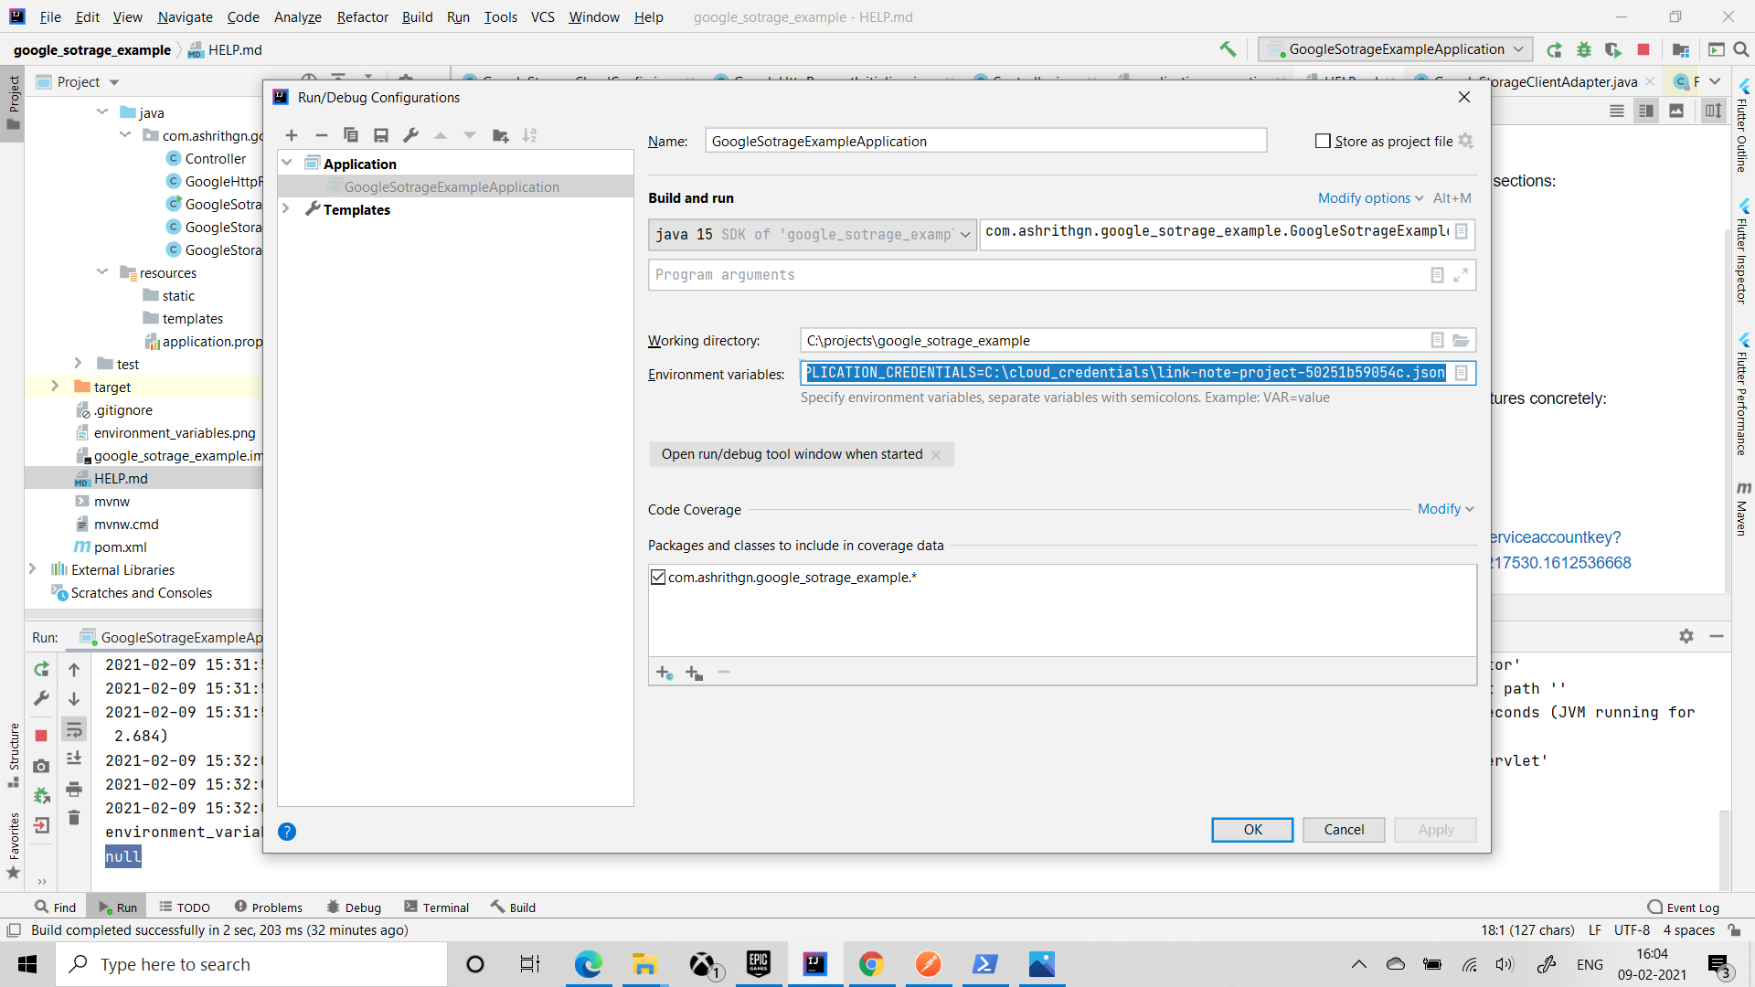The height and width of the screenshot is (987, 1755).
Task: Open the Debug tool tab
Action: pos(353,907)
